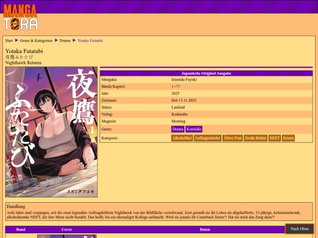Click the Bände/Kapitel label
318x238 pixels.
(114, 86)
